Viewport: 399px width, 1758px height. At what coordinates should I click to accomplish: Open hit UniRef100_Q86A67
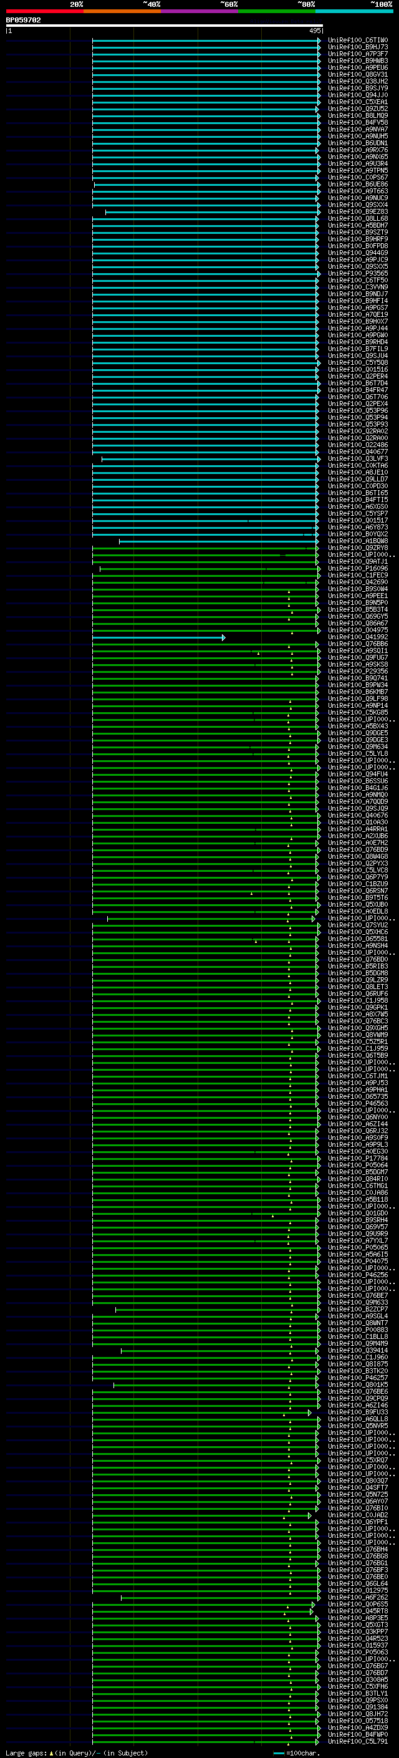(358, 624)
